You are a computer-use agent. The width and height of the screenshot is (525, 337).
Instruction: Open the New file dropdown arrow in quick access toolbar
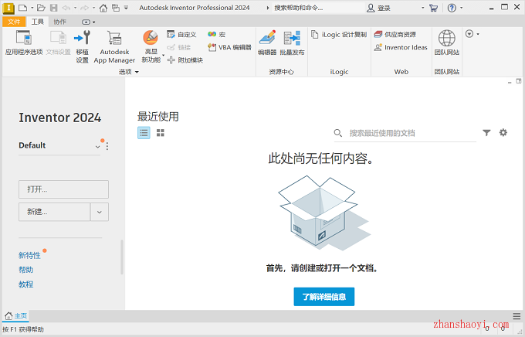click(x=32, y=8)
